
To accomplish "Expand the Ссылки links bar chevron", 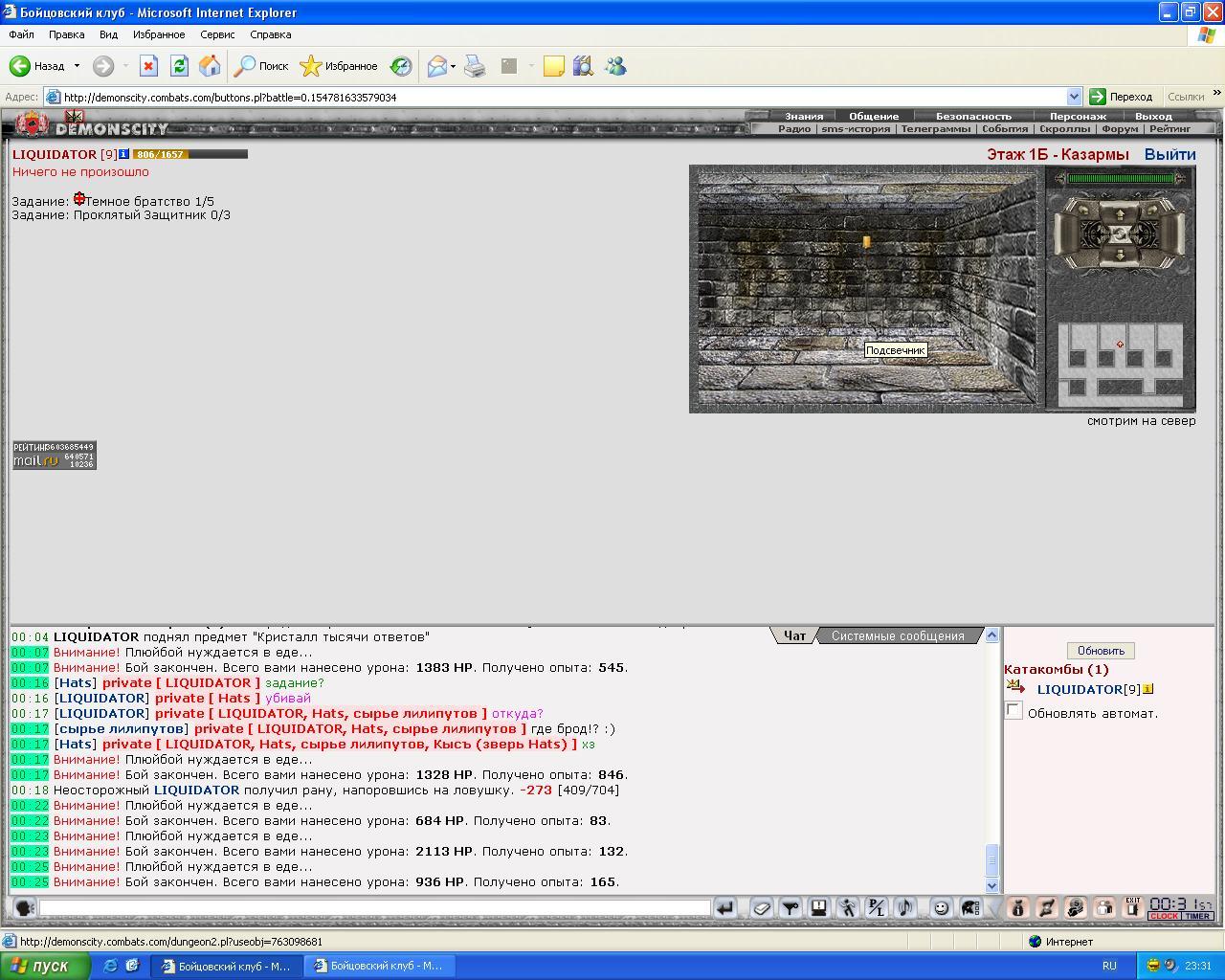I will pos(1216,94).
